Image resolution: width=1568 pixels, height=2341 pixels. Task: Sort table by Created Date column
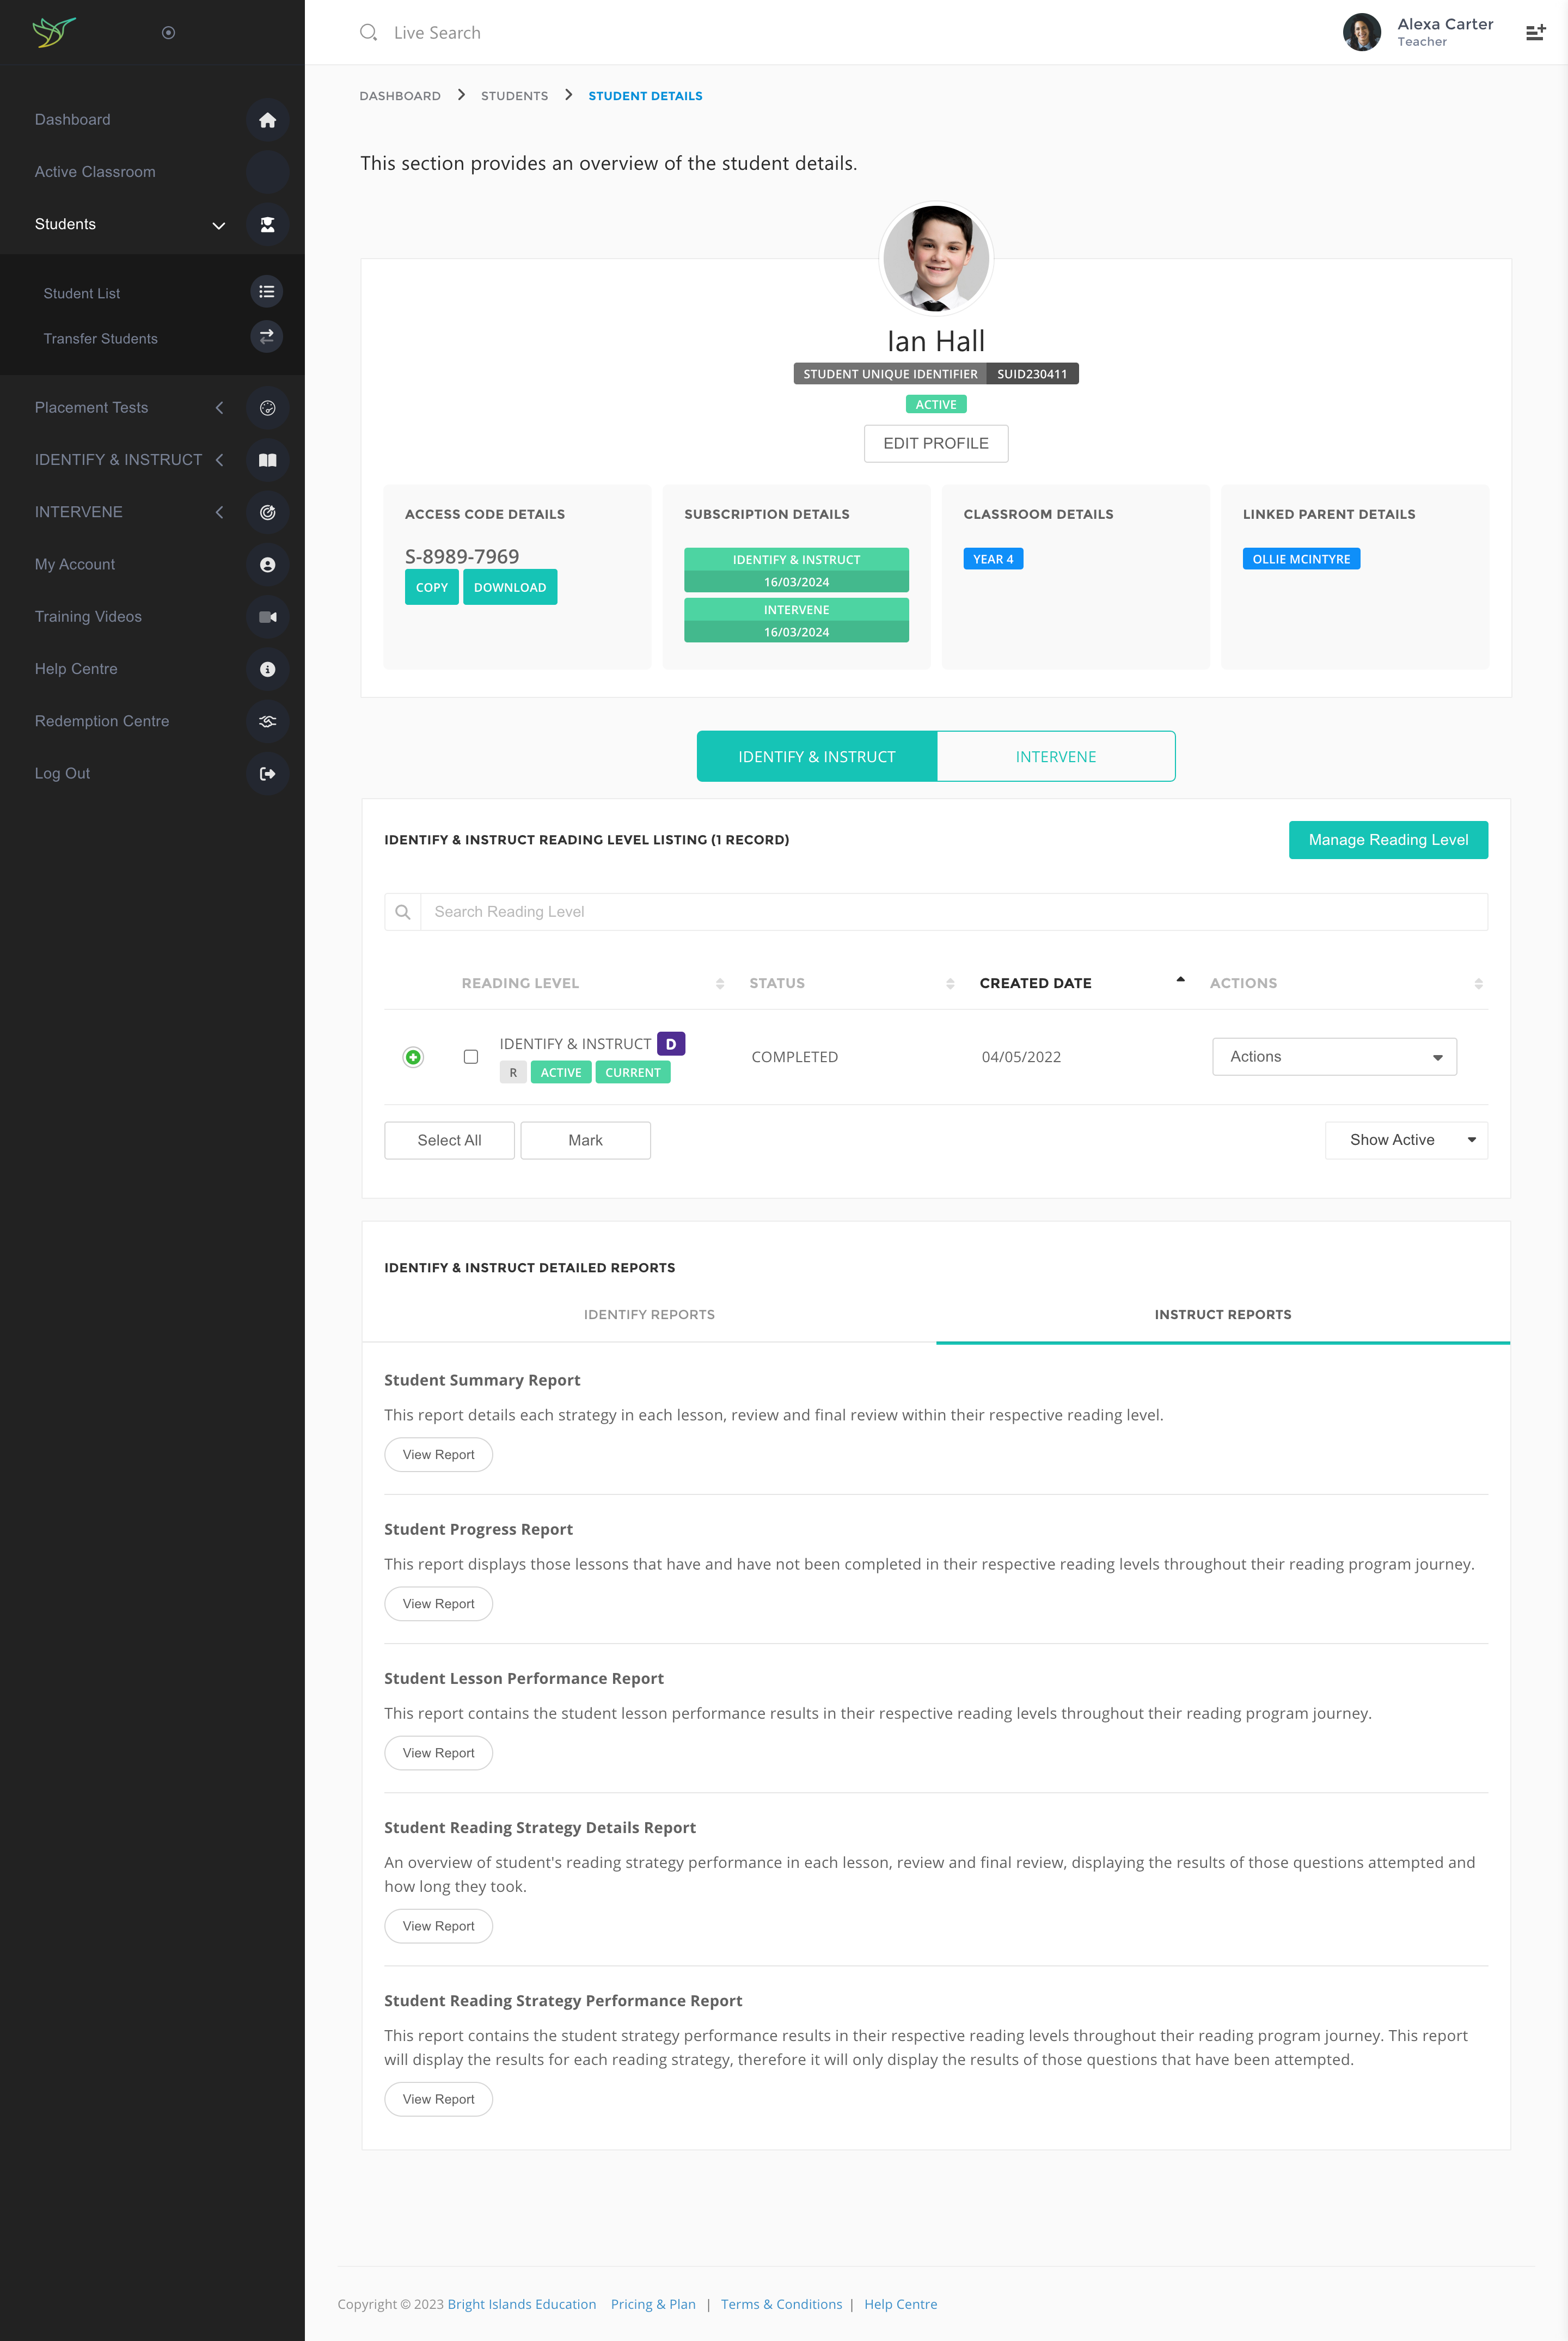point(1035,983)
